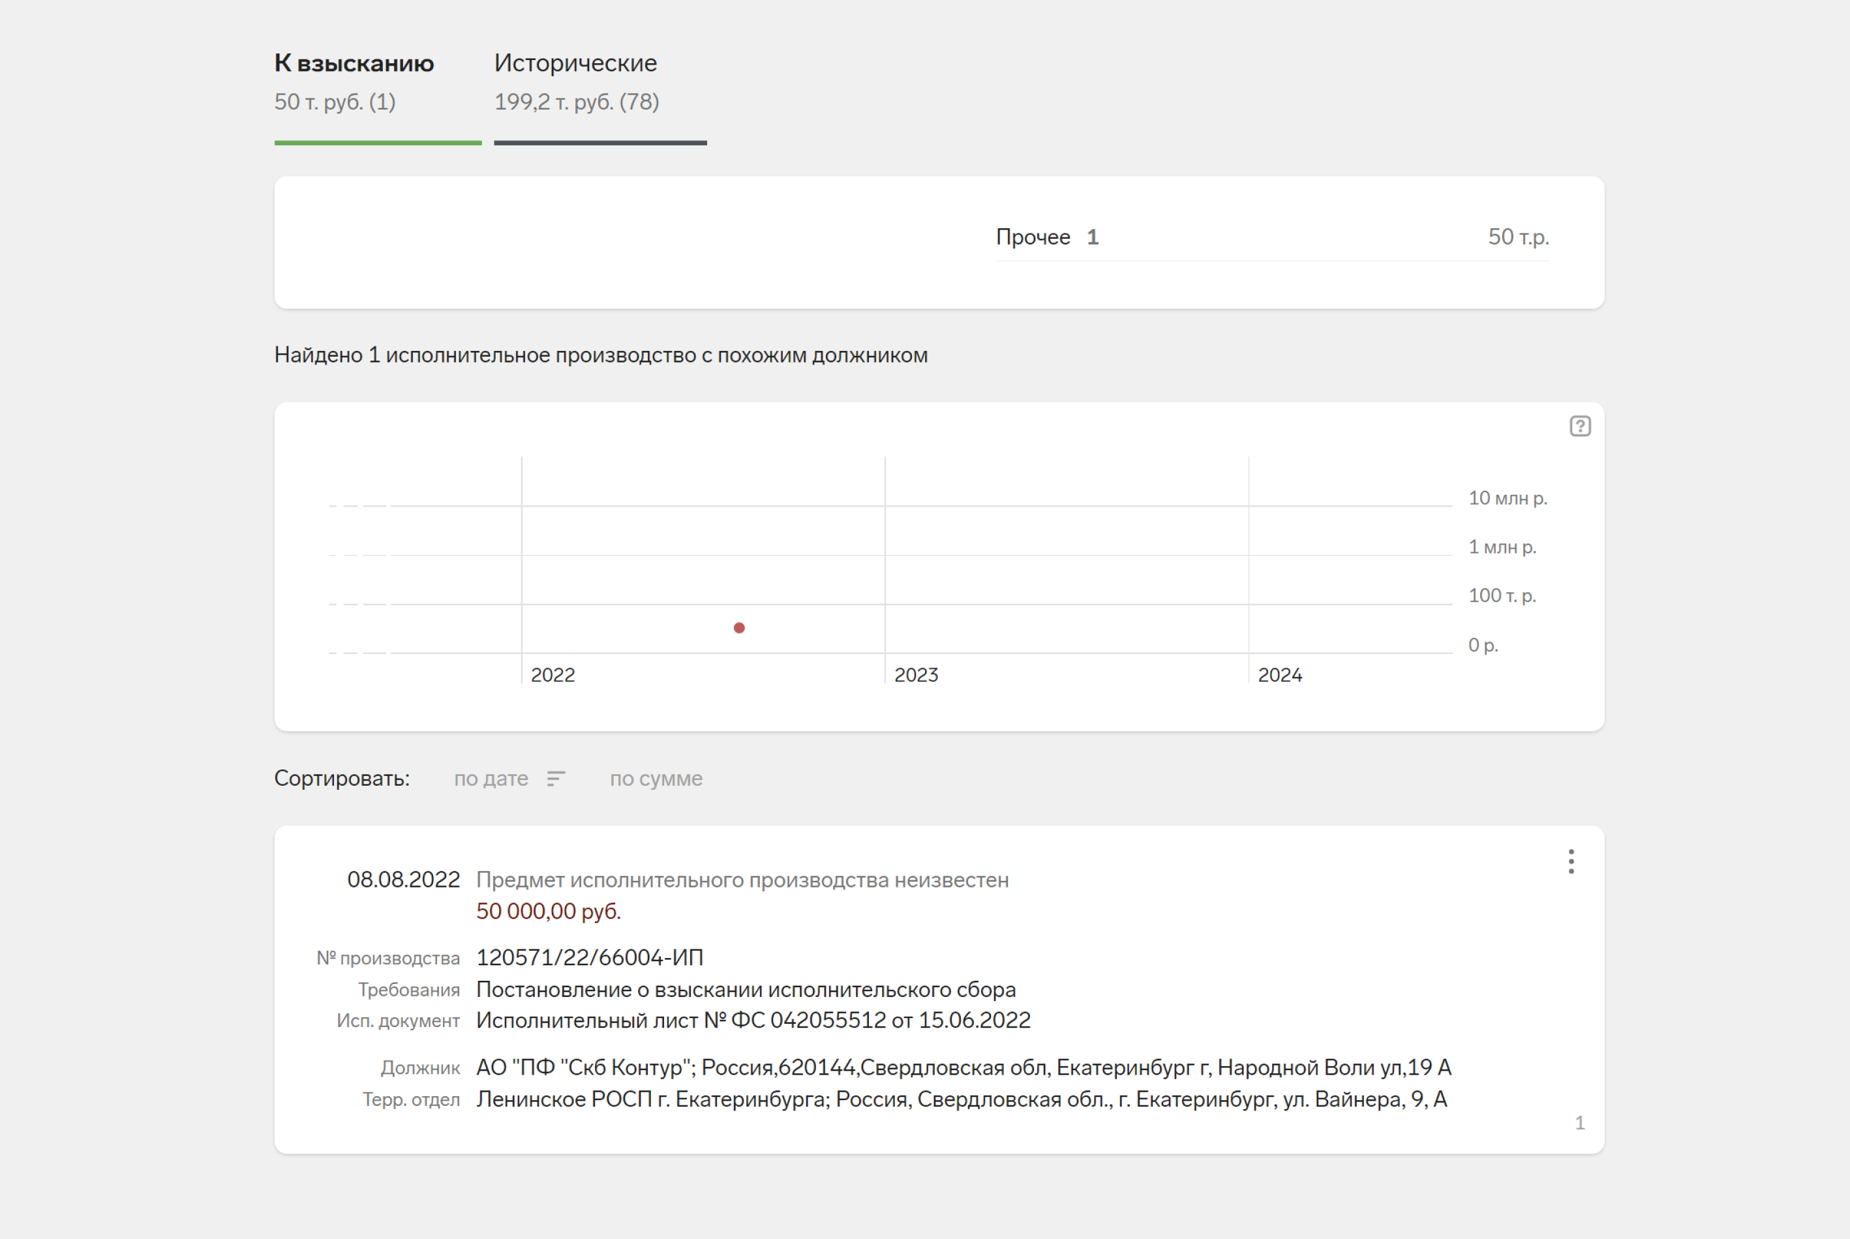Click the 50 т. руб. (1) subtitle
The height and width of the screenshot is (1239, 1850).
(x=335, y=102)
